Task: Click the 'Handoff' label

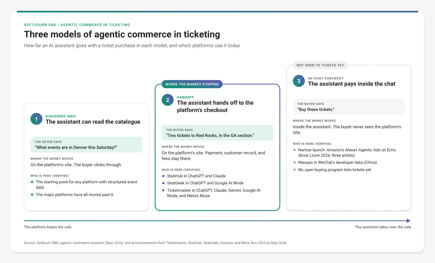Action: (x=185, y=97)
